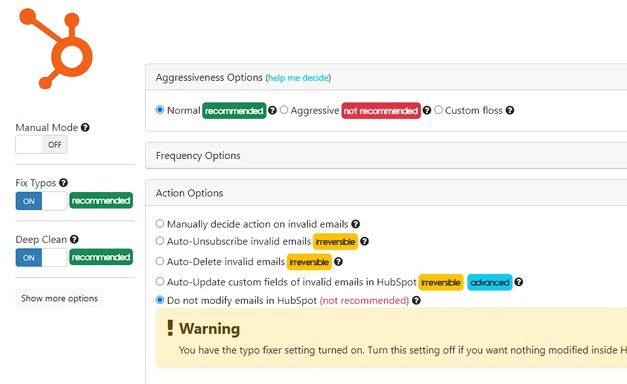Click the Show more options button
Screen dimensions: 627x384
59,298
